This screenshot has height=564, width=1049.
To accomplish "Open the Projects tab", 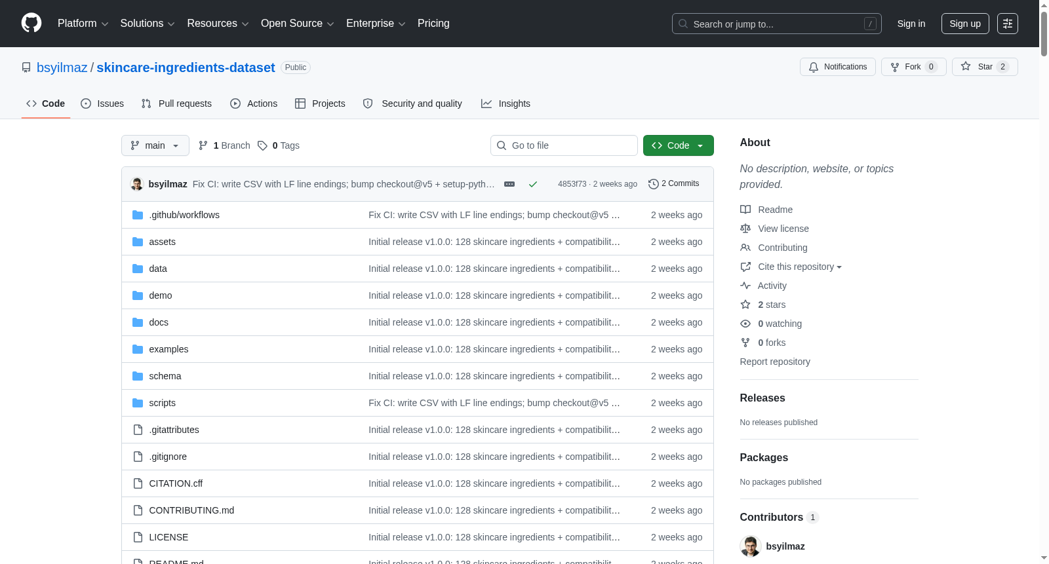I will pos(320,103).
